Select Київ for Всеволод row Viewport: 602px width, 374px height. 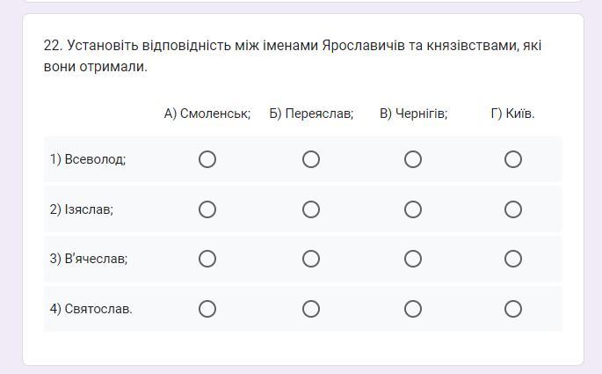coord(513,159)
